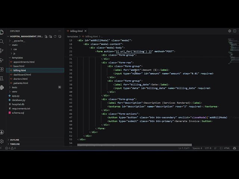Viewport: 239px width, 179px height.
Task: Expand the TIMELINE panel
Action: (x=15, y=144)
